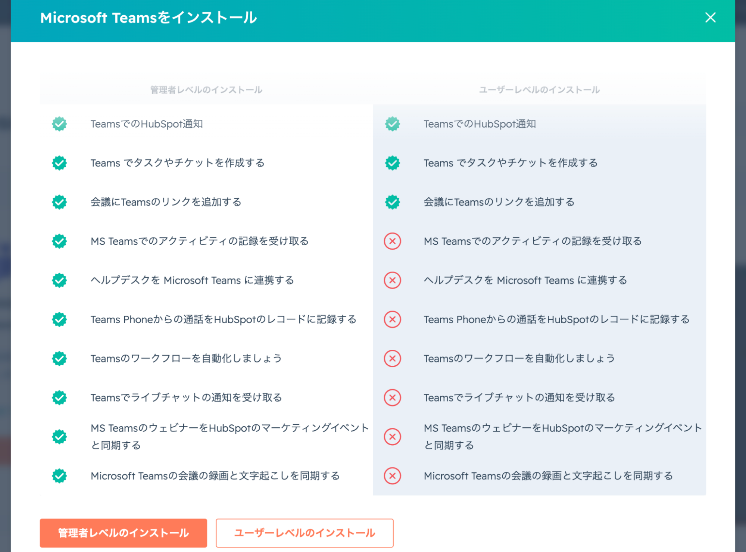Click admin text Teamsのワークフローを自動化しましょう
This screenshot has height=552, width=746.
(186, 358)
